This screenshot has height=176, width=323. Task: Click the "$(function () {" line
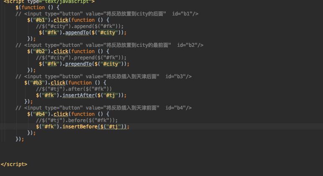coord(38,8)
